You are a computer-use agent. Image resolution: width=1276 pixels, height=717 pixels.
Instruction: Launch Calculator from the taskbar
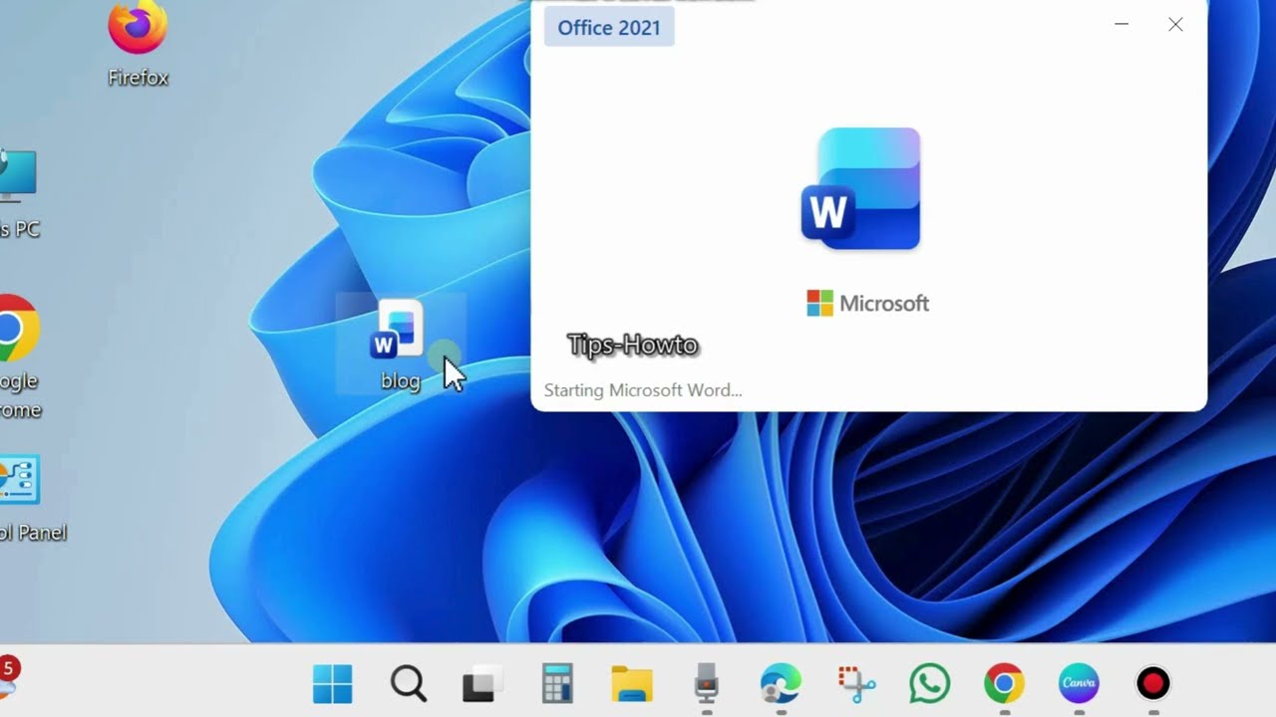(x=556, y=684)
